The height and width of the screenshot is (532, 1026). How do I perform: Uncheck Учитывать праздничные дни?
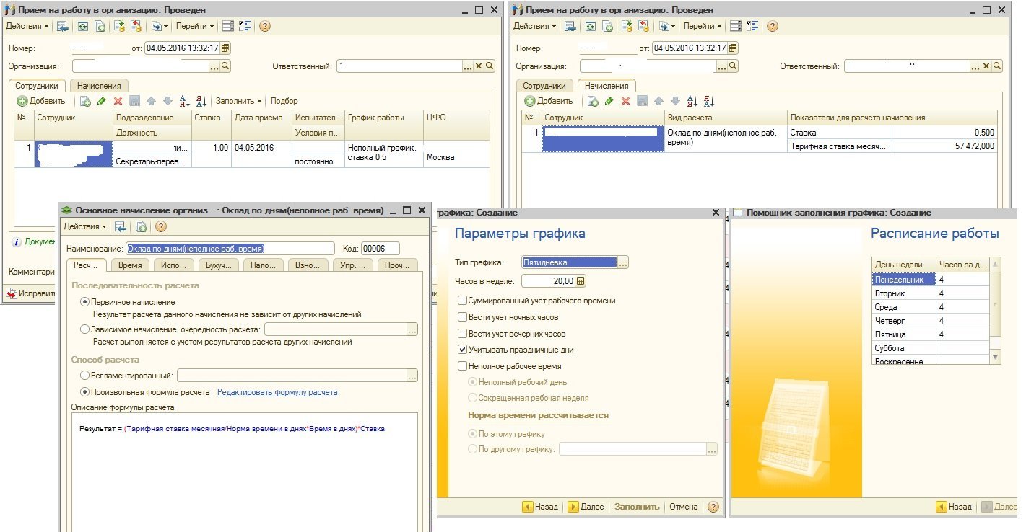click(x=462, y=350)
